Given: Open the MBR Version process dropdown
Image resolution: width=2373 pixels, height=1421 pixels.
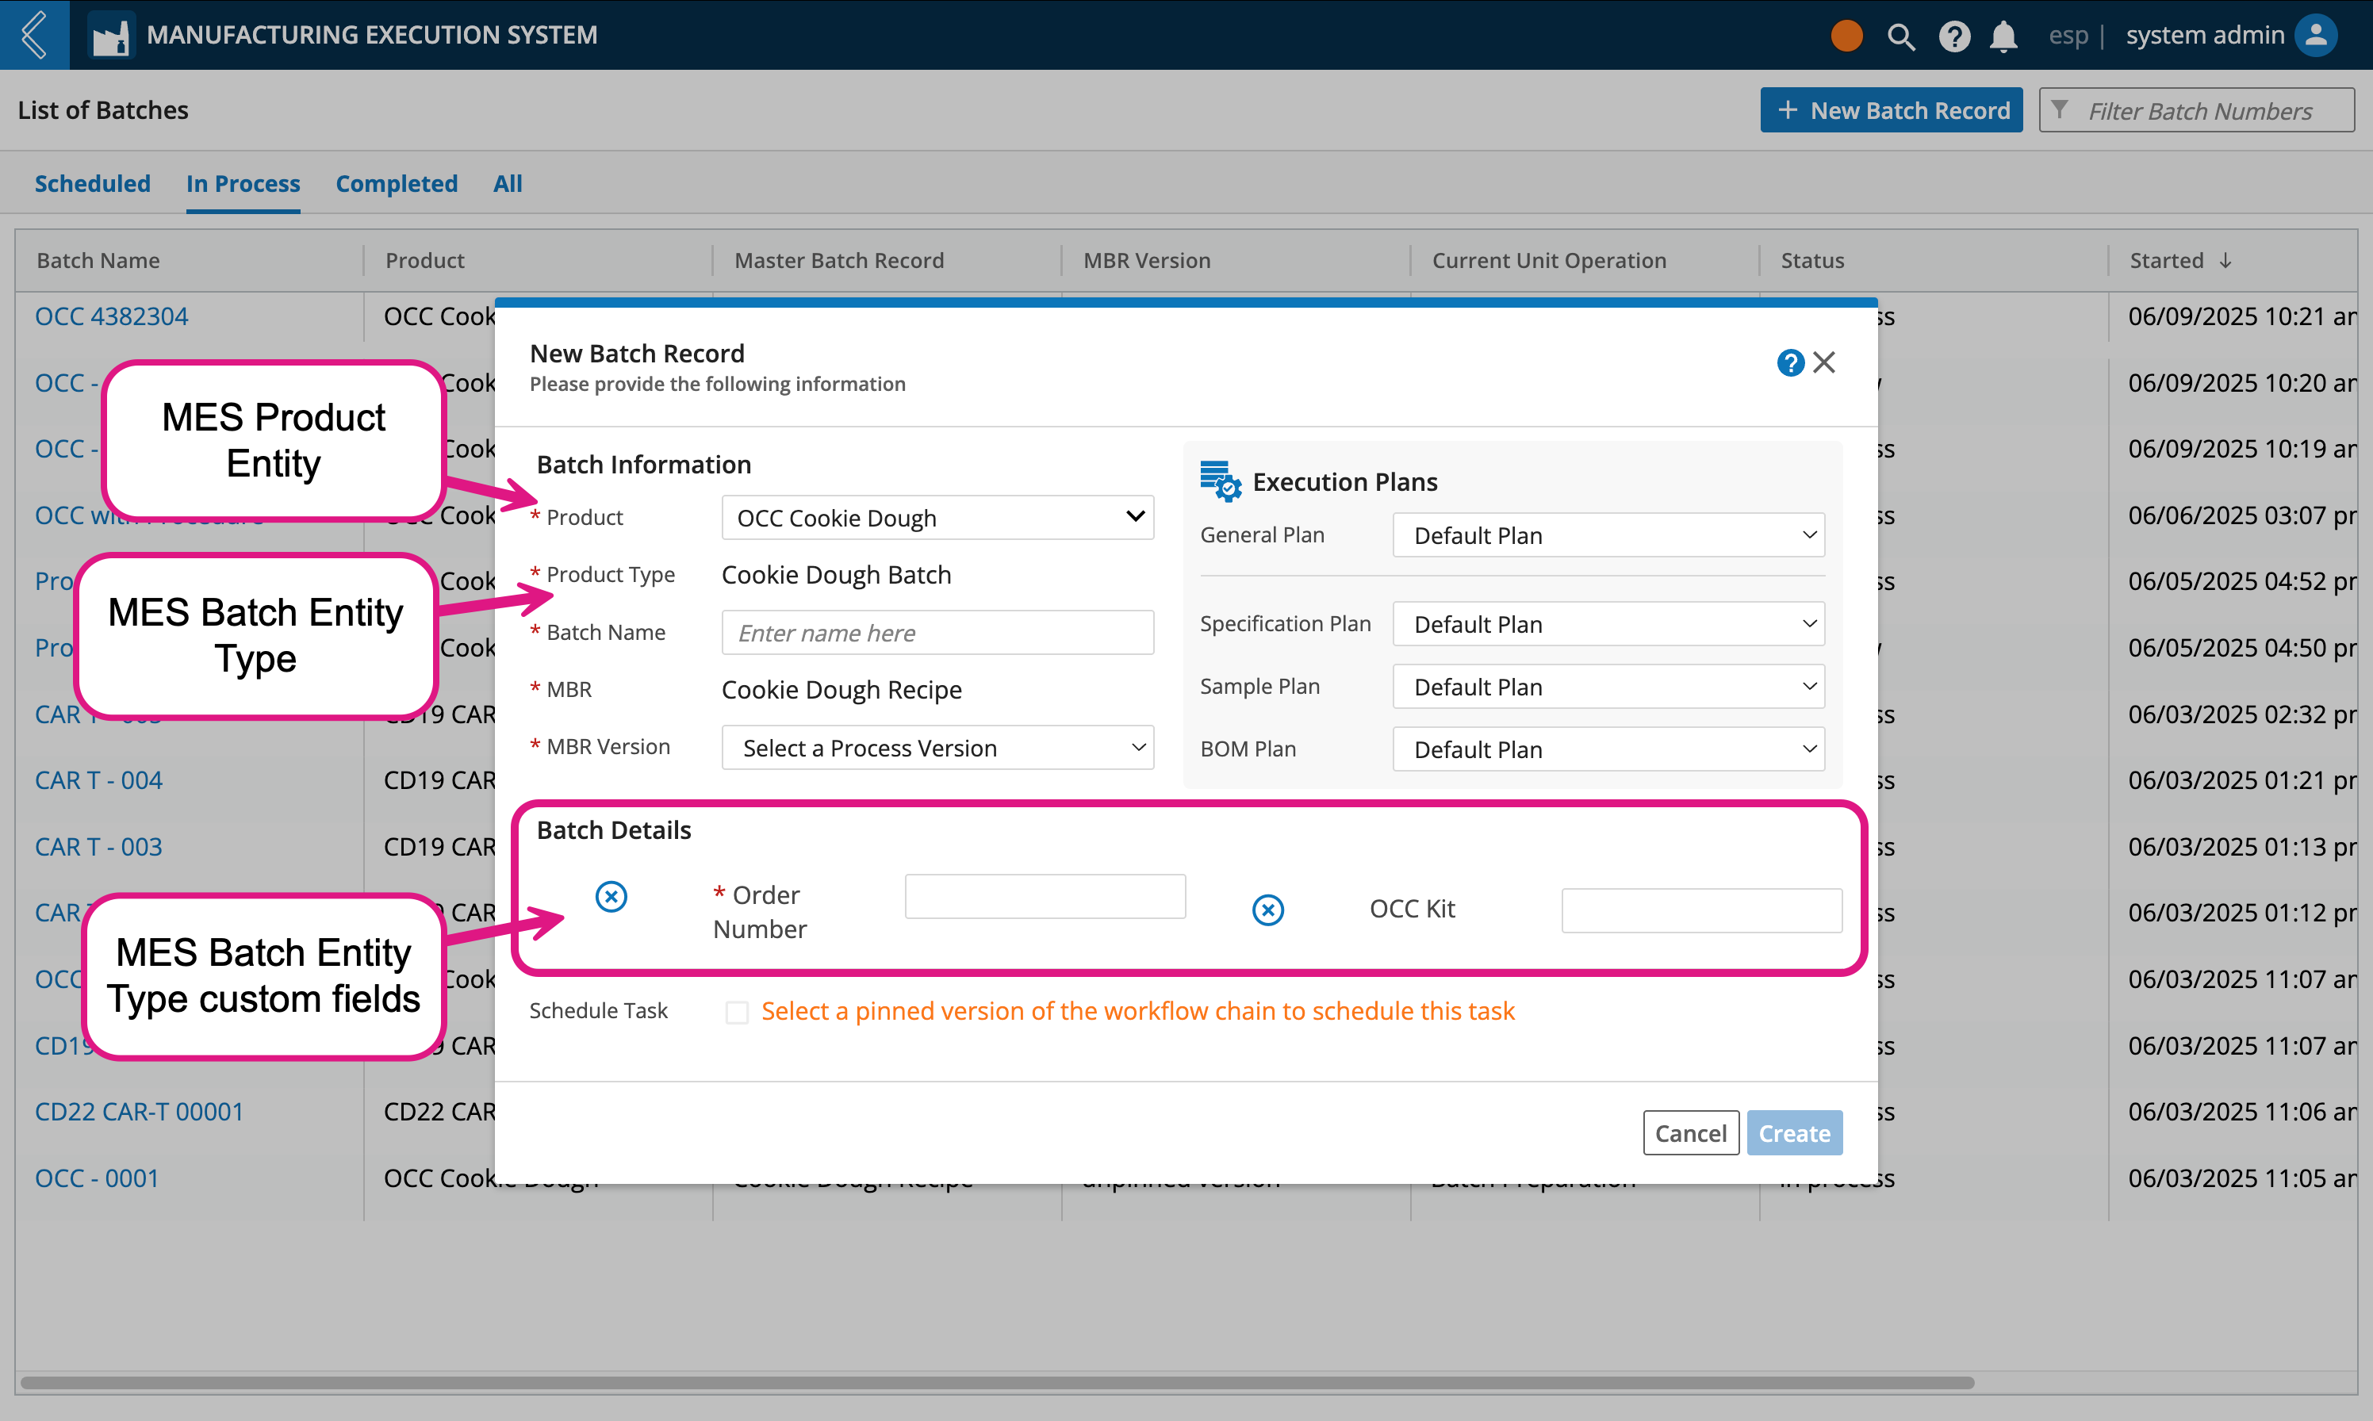Looking at the screenshot, I should [937, 748].
